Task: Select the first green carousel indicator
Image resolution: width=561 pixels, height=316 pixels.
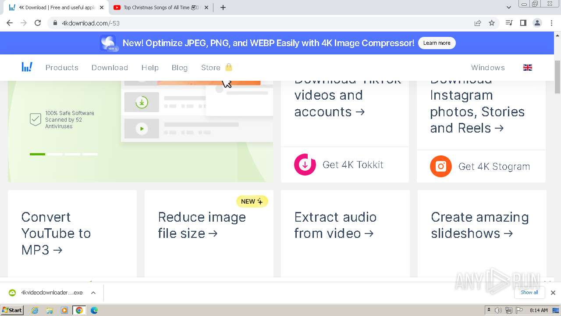Action: point(37,154)
